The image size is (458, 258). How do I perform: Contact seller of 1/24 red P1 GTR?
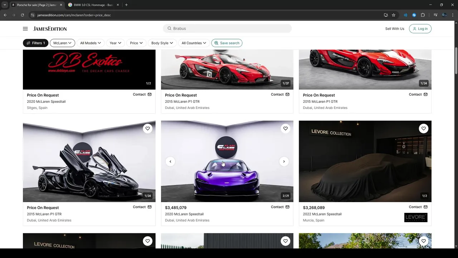[x=418, y=95]
